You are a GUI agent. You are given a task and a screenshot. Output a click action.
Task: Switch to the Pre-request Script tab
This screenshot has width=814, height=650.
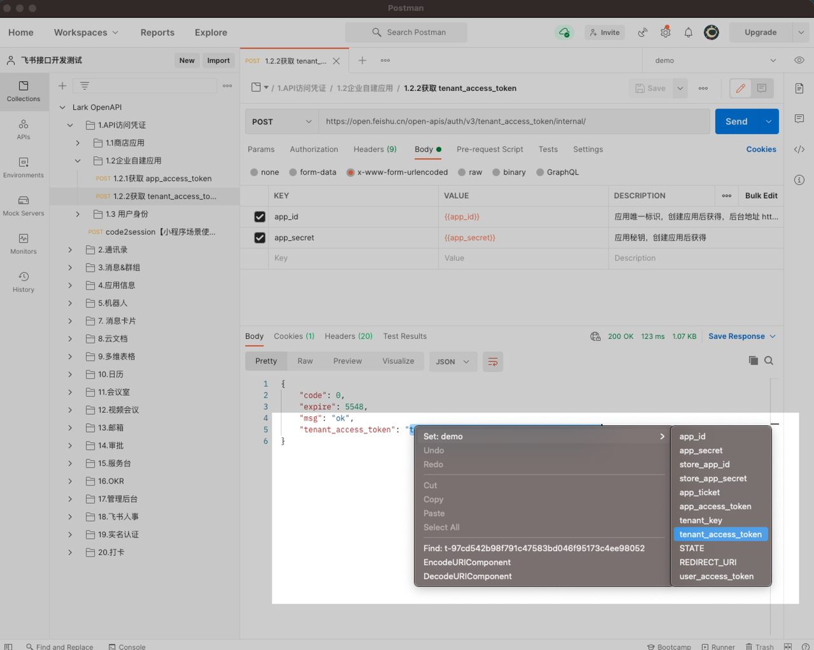[x=489, y=149]
